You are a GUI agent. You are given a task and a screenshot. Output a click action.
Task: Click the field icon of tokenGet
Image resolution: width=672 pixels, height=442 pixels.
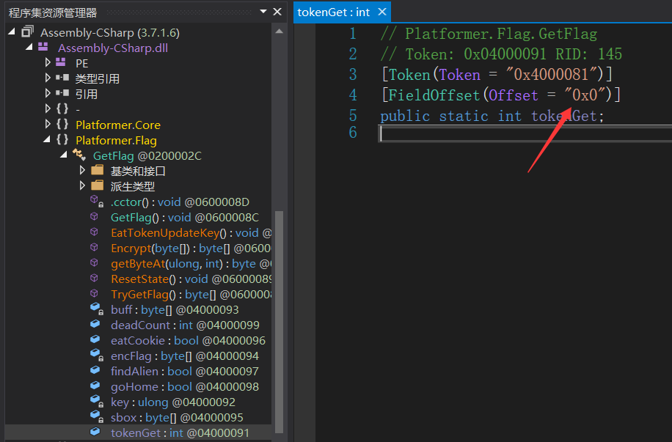[95, 432]
